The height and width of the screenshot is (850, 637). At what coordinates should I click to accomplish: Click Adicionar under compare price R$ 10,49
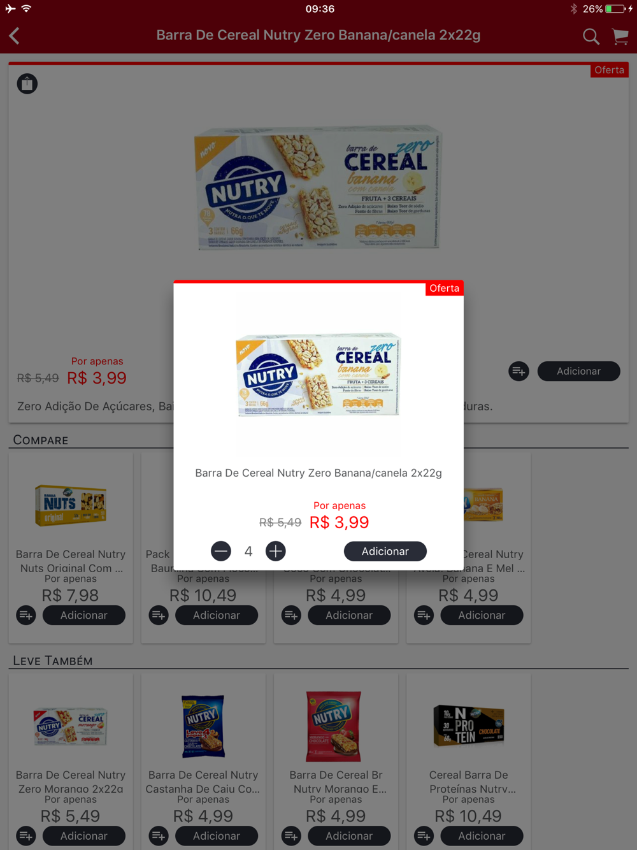point(217,616)
